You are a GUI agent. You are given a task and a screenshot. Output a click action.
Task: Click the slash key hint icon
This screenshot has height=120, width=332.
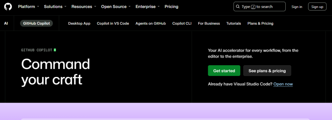tap(253, 7)
